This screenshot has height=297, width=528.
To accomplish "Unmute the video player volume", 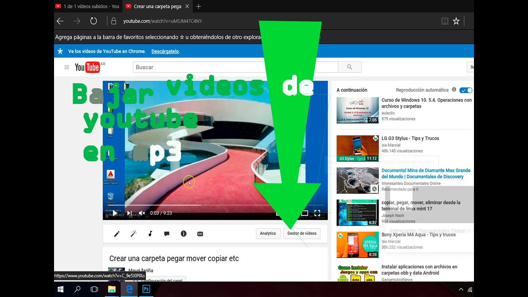I will click(x=142, y=213).
